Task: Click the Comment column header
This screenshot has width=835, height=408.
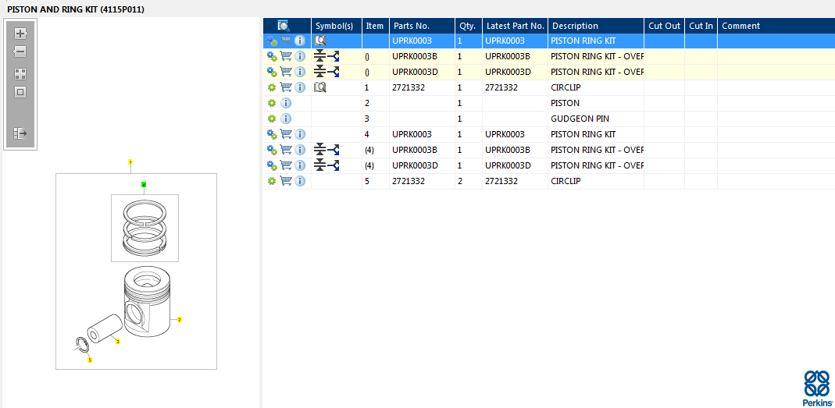Action: (x=740, y=26)
